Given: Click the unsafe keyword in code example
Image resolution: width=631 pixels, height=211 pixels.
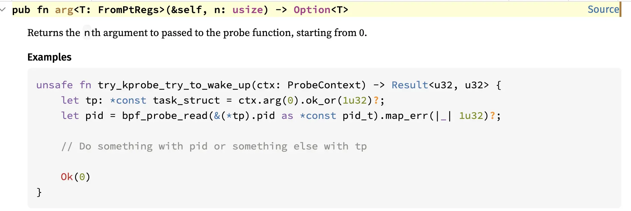Looking at the screenshot, I should (55, 85).
